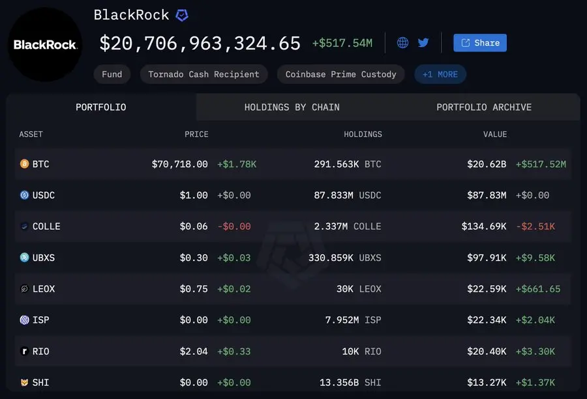Click the $22.34K ISP value
Viewport: 587px width, 399px height.
click(x=487, y=320)
